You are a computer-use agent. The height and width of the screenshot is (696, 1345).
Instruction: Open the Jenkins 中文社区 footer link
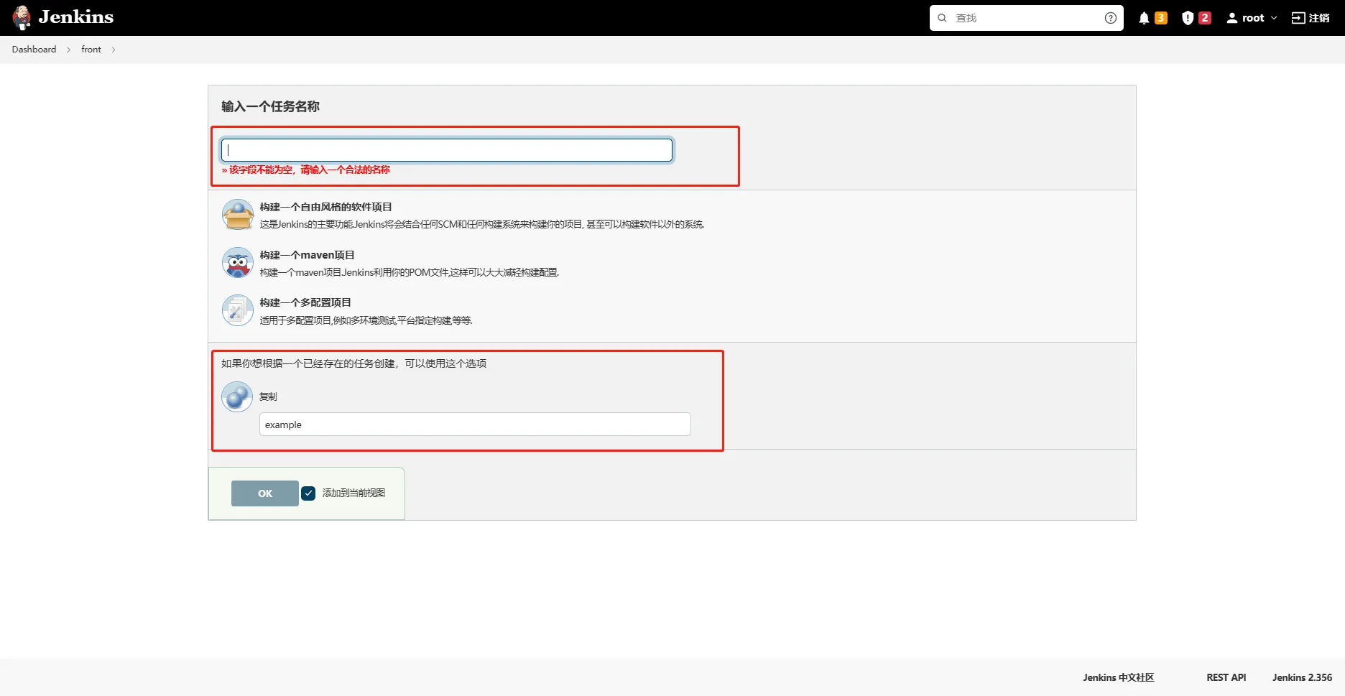[x=1118, y=677]
